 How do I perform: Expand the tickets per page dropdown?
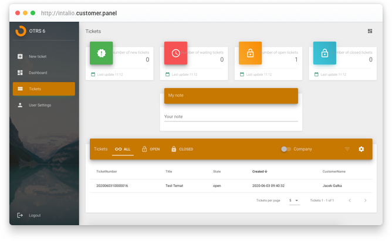coord(294,201)
